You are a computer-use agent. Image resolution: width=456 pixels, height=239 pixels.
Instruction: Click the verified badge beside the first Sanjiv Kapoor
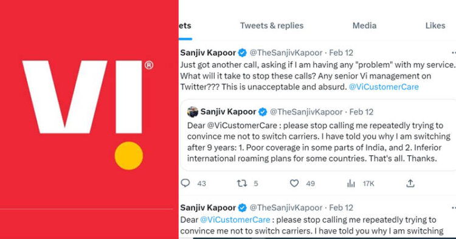pos(242,53)
